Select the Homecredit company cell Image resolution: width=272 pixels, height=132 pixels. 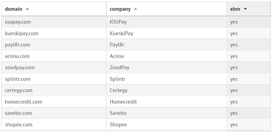tap(123, 102)
